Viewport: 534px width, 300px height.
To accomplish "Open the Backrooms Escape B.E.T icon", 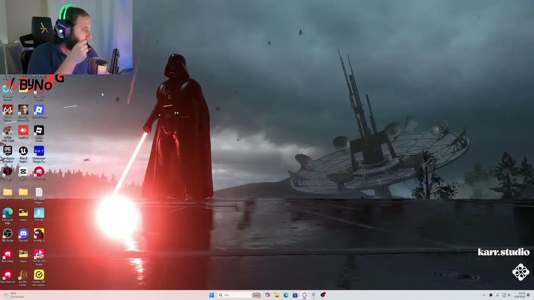I will click(39, 154).
